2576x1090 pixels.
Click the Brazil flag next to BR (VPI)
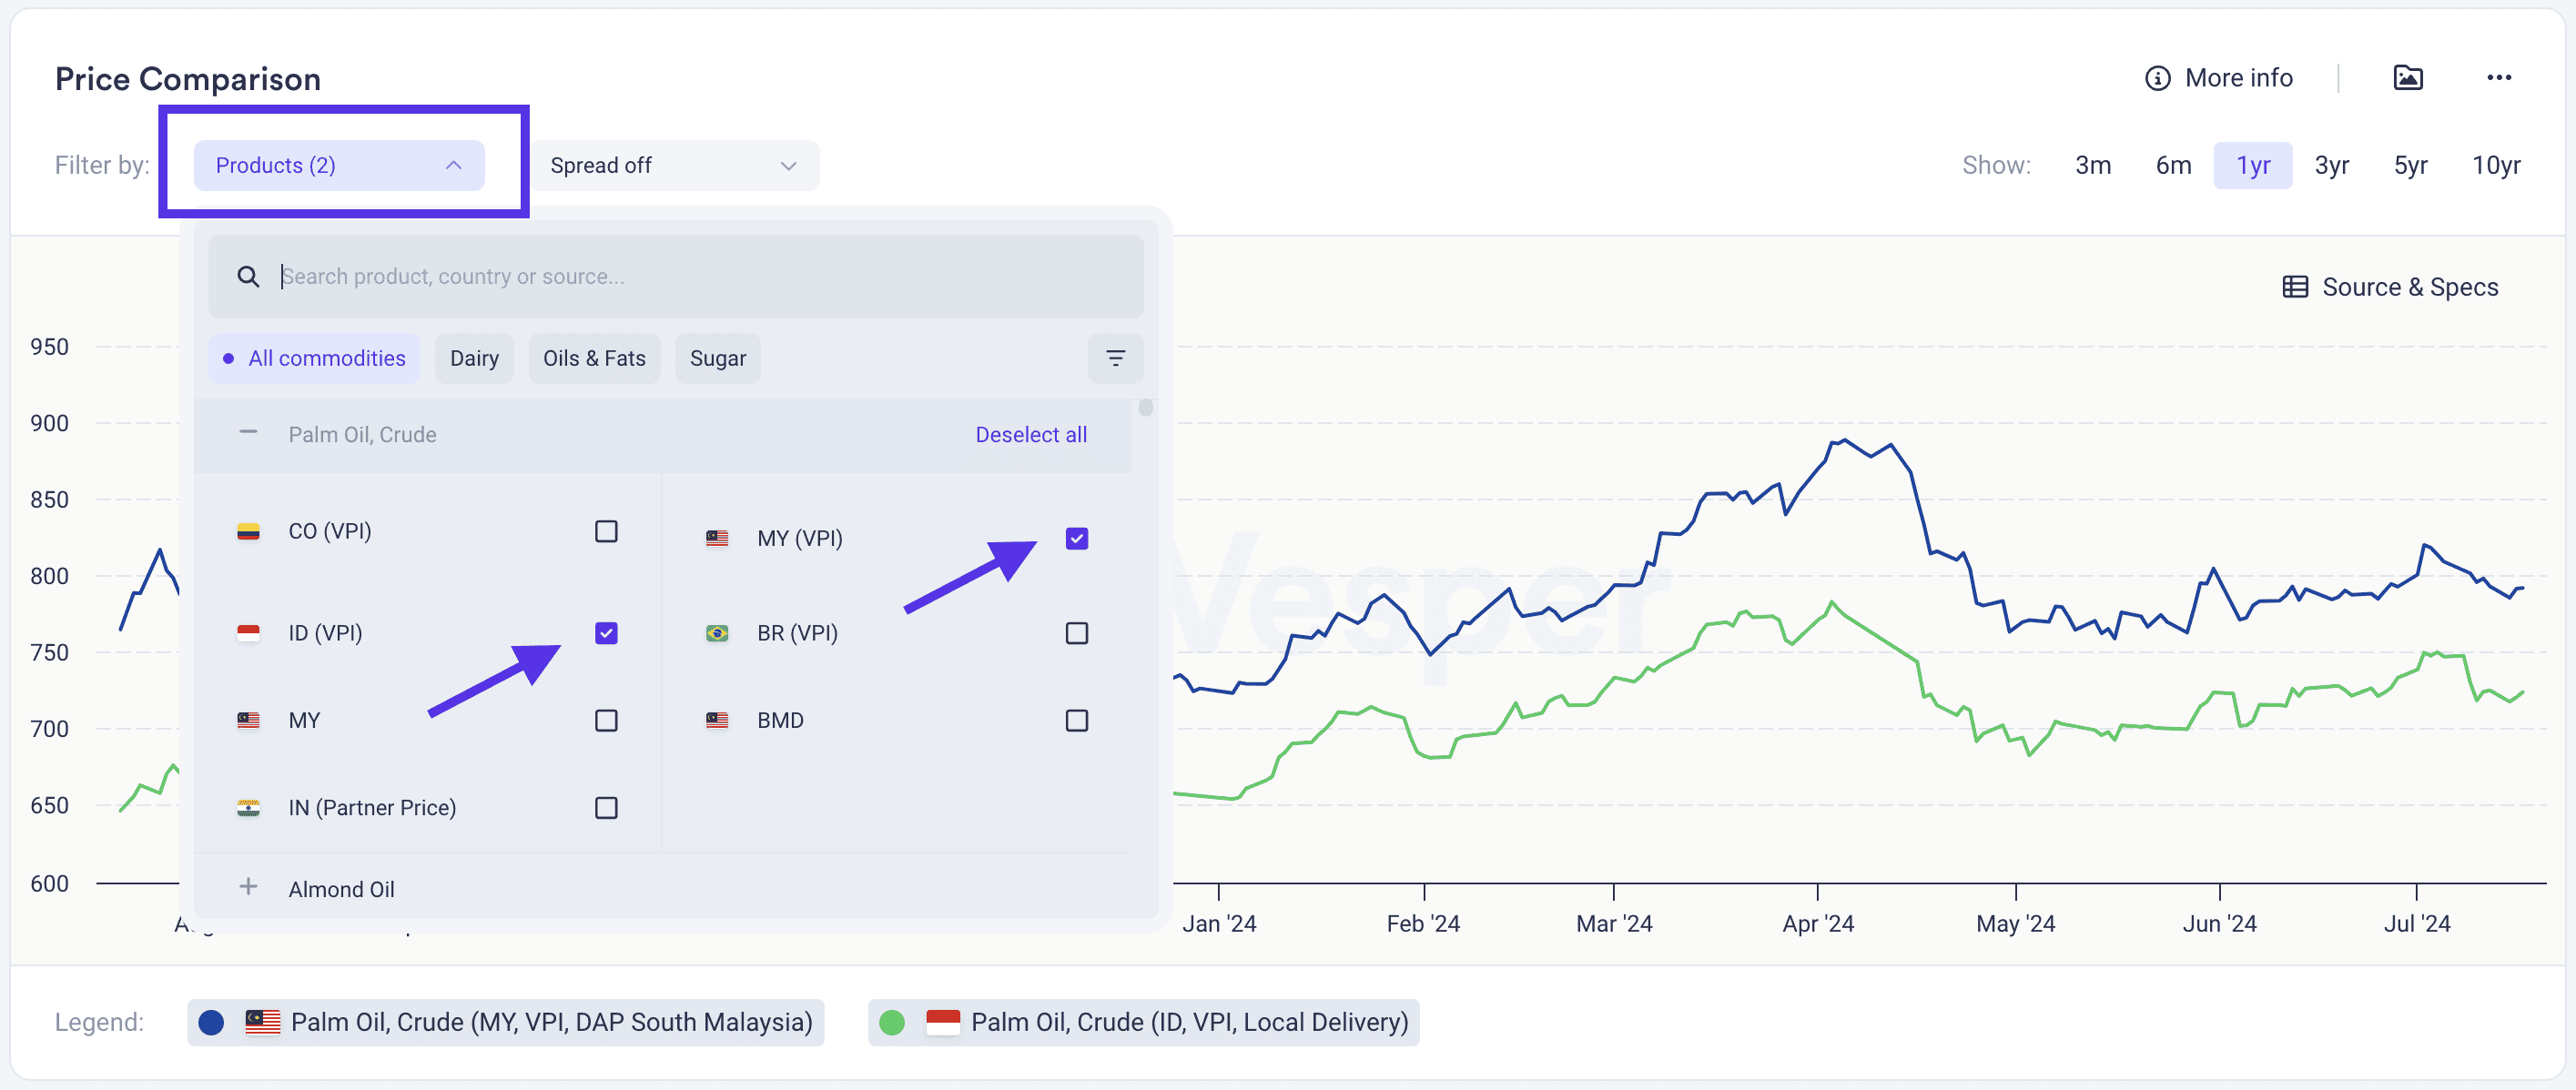717,633
